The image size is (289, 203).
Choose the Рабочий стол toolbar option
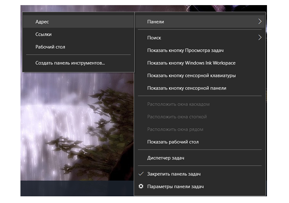(50, 47)
